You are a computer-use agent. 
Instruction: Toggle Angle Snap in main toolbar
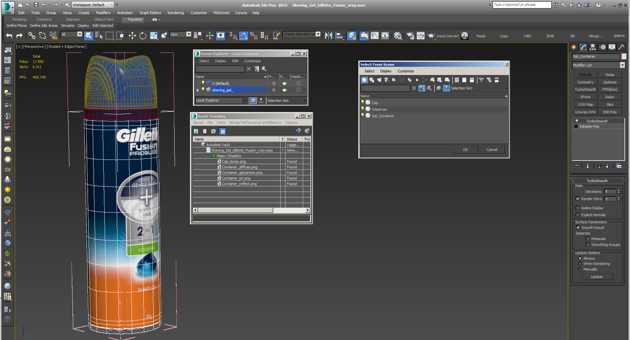(243, 36)
